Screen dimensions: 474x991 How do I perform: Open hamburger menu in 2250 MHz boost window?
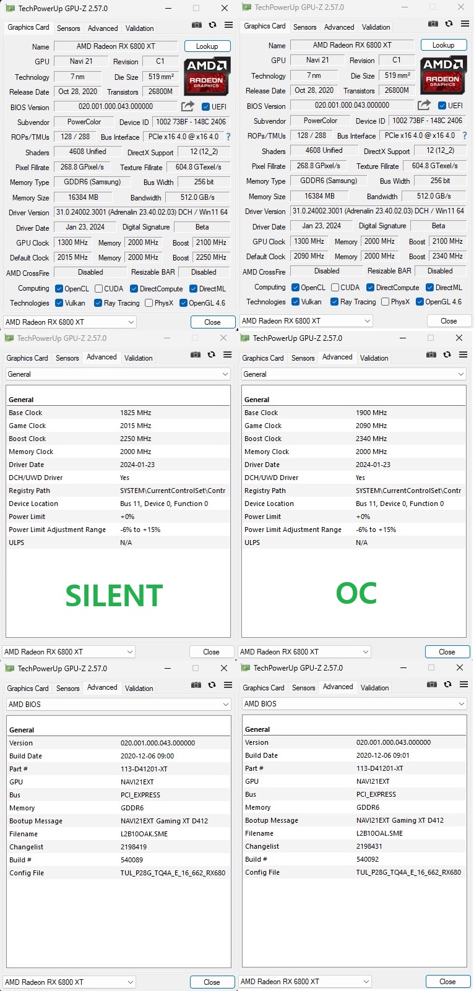click(228, 25)
